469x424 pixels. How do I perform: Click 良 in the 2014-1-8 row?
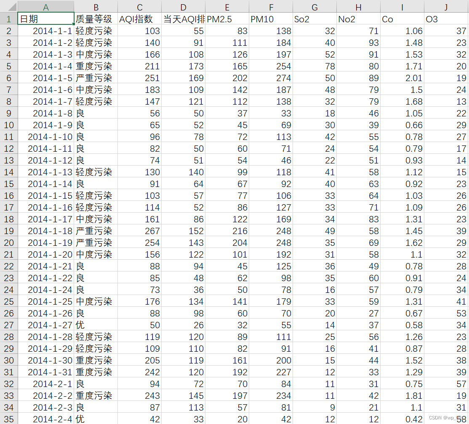coord(96,113)
